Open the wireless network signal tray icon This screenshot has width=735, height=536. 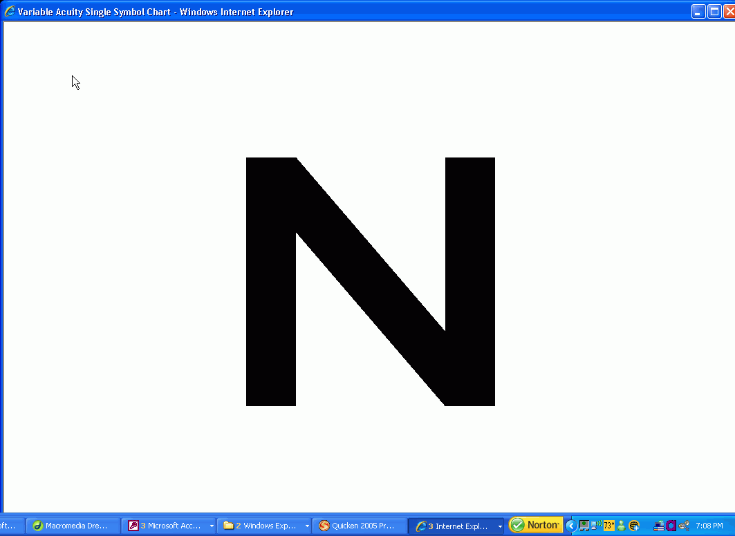click(596, 526)
